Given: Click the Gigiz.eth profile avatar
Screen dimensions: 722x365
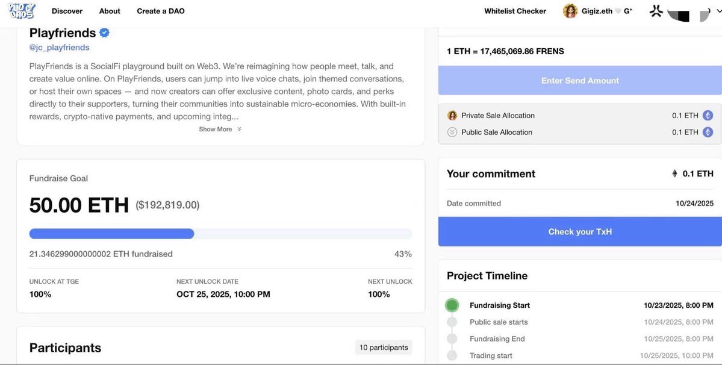Looking at the screenshot, I should pos(570,11).
